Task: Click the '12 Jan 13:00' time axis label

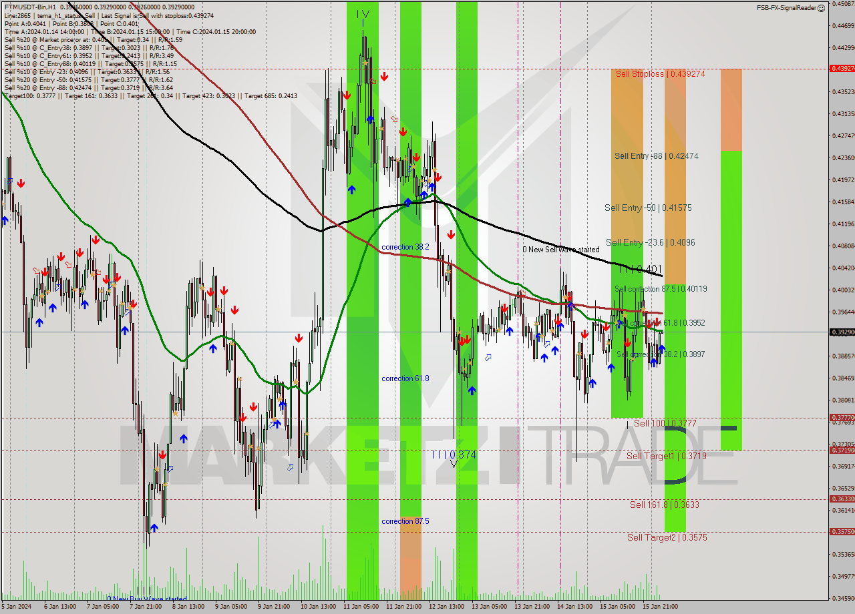Action: click(x=446, y=607)
